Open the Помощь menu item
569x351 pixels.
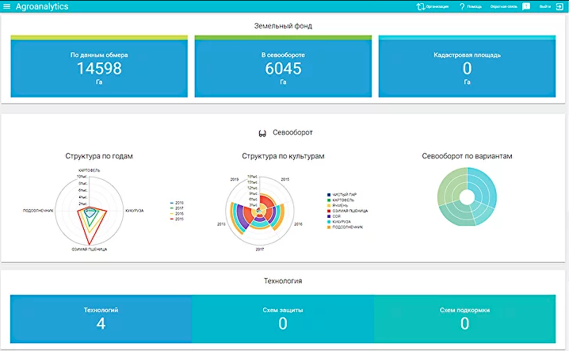pyautogui.click(x=474, y=6)
